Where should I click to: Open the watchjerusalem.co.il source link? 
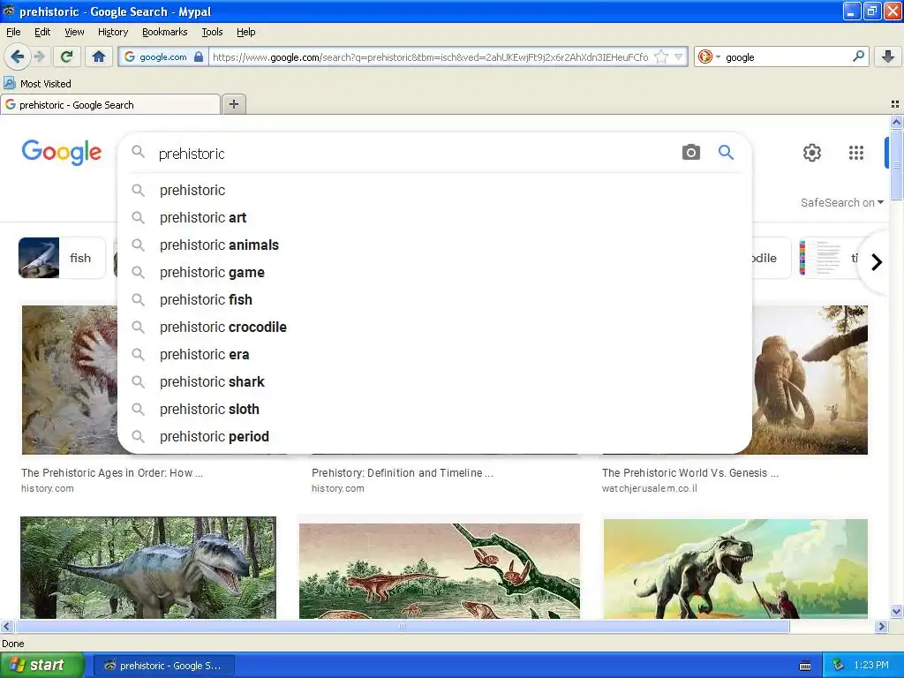(x=649, y=488)
